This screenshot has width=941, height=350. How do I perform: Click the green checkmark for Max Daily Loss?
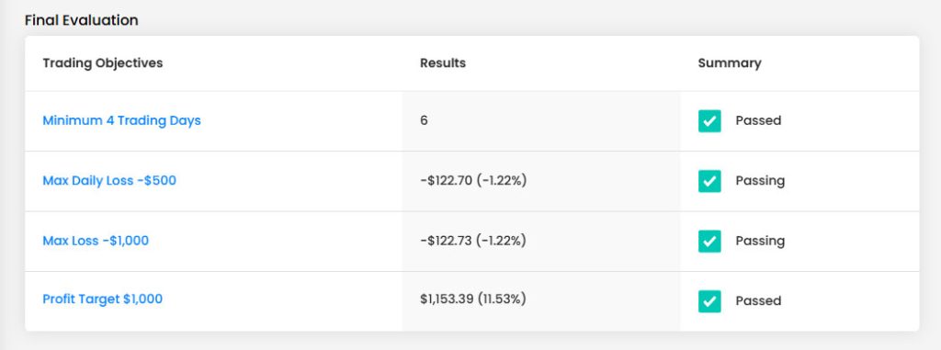[709, 181]
